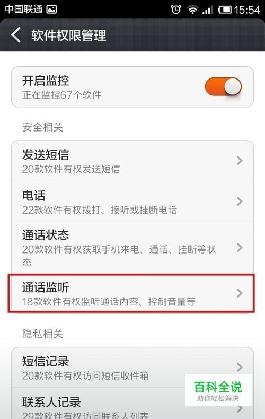The width and height of the screenshot is (265, 419).
Task: Expand the 短信记录 chevron arrow
Action: 240,367
